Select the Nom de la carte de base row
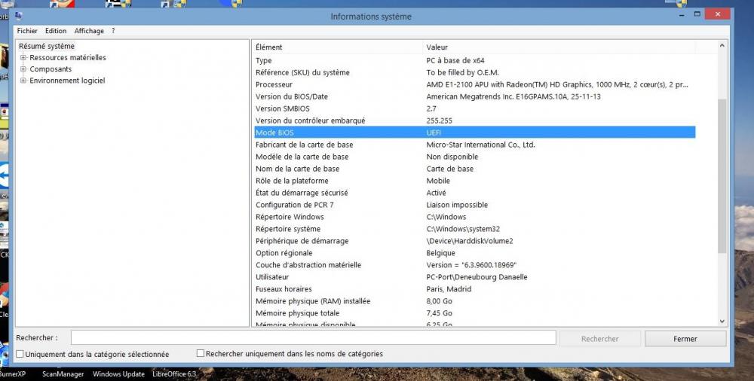Screen dimensions: 754x381 click(x=474, y=169)
